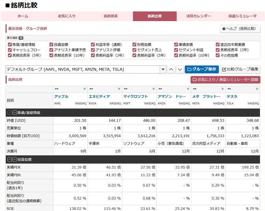Image resolution: width=265 pixels, height=211 pixels.
Task: Click アップル closing price 201.50
Action: [80, 120]
